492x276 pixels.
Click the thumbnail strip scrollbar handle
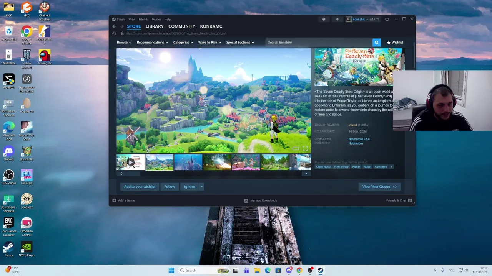pos(133,174)
